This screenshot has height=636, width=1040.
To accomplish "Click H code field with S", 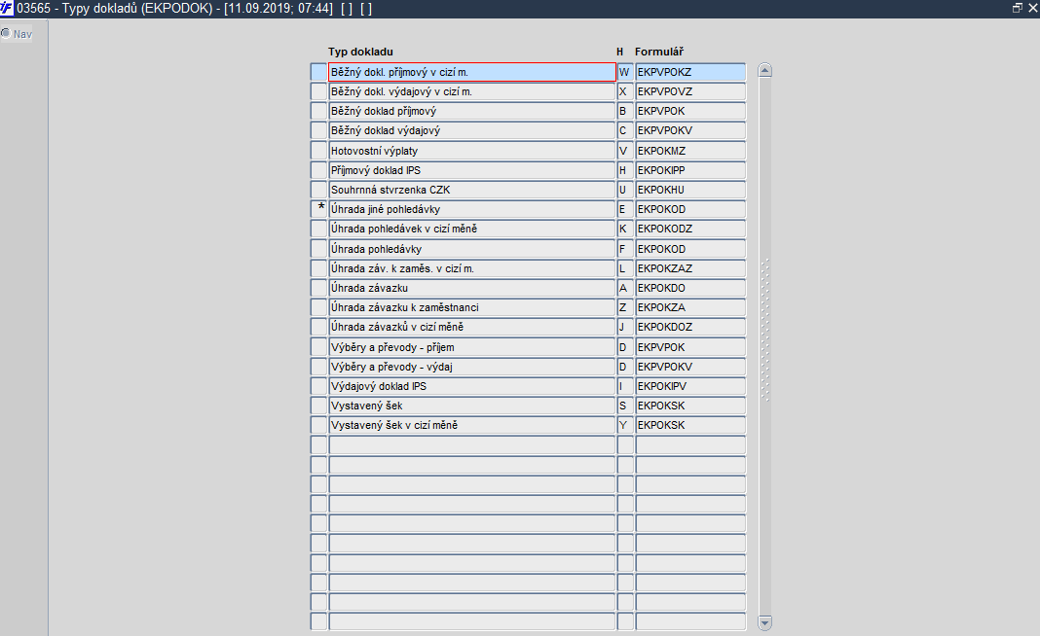I will click(x=625, y=406).
